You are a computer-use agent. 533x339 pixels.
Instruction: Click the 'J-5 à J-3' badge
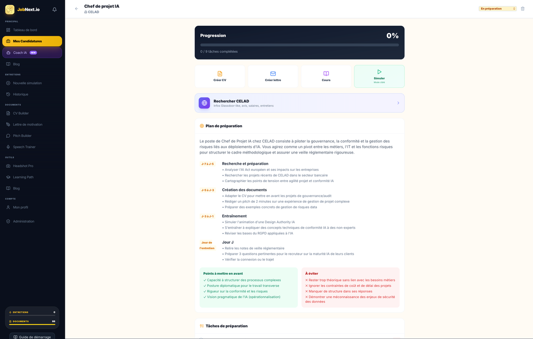click(207, 190)
